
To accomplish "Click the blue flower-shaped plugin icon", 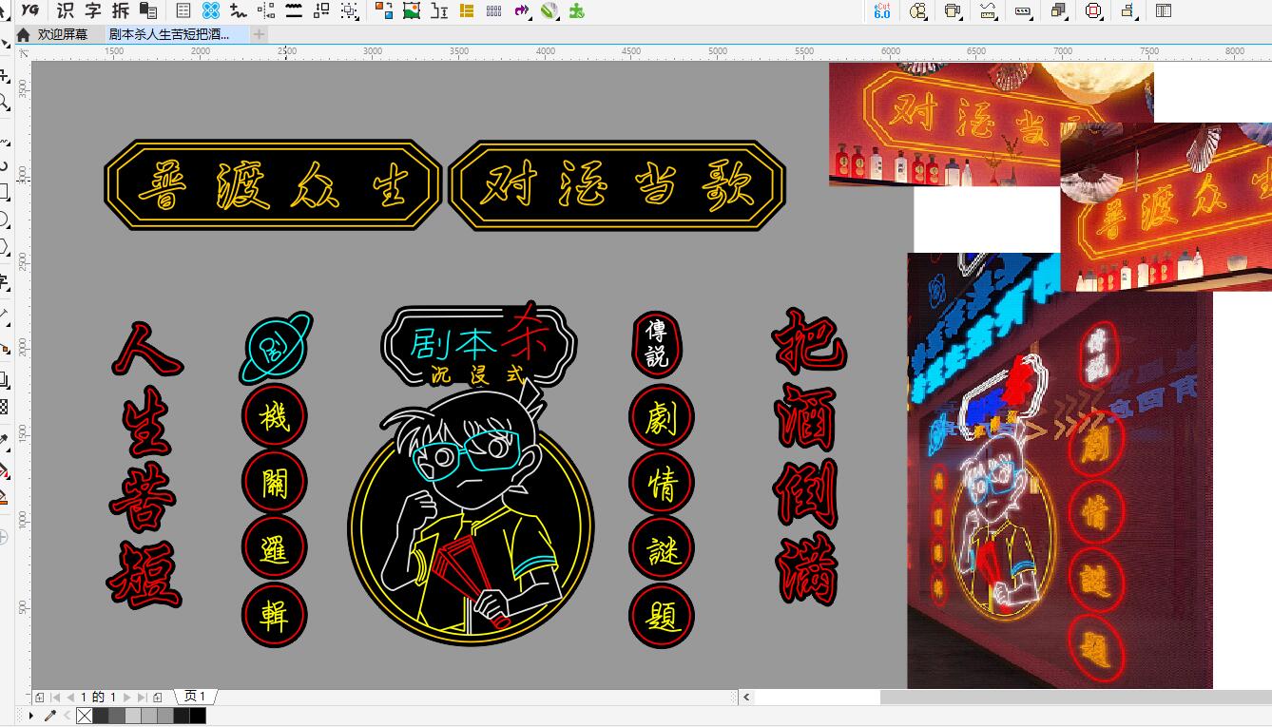I will tap(211, 10).
